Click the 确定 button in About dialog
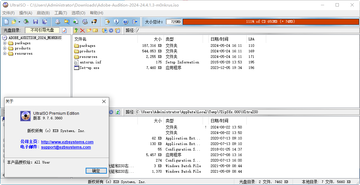This screenshot has height=185, width=360. pos(96,171)
